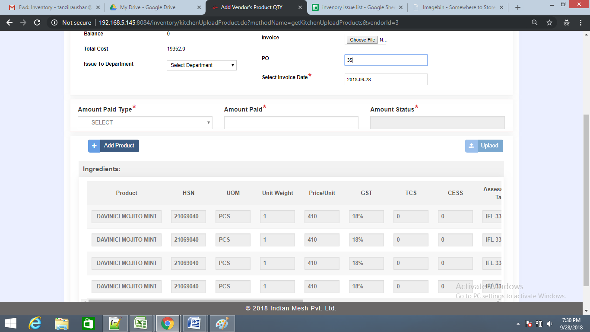Click the UOM column header

(233, 193)
